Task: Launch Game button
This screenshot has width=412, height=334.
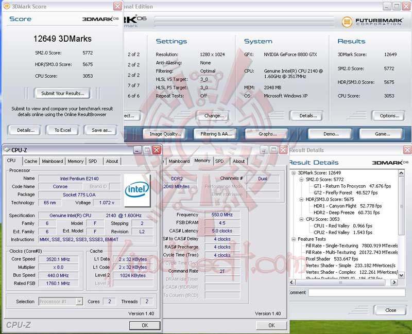Action: tap(382, 134)
